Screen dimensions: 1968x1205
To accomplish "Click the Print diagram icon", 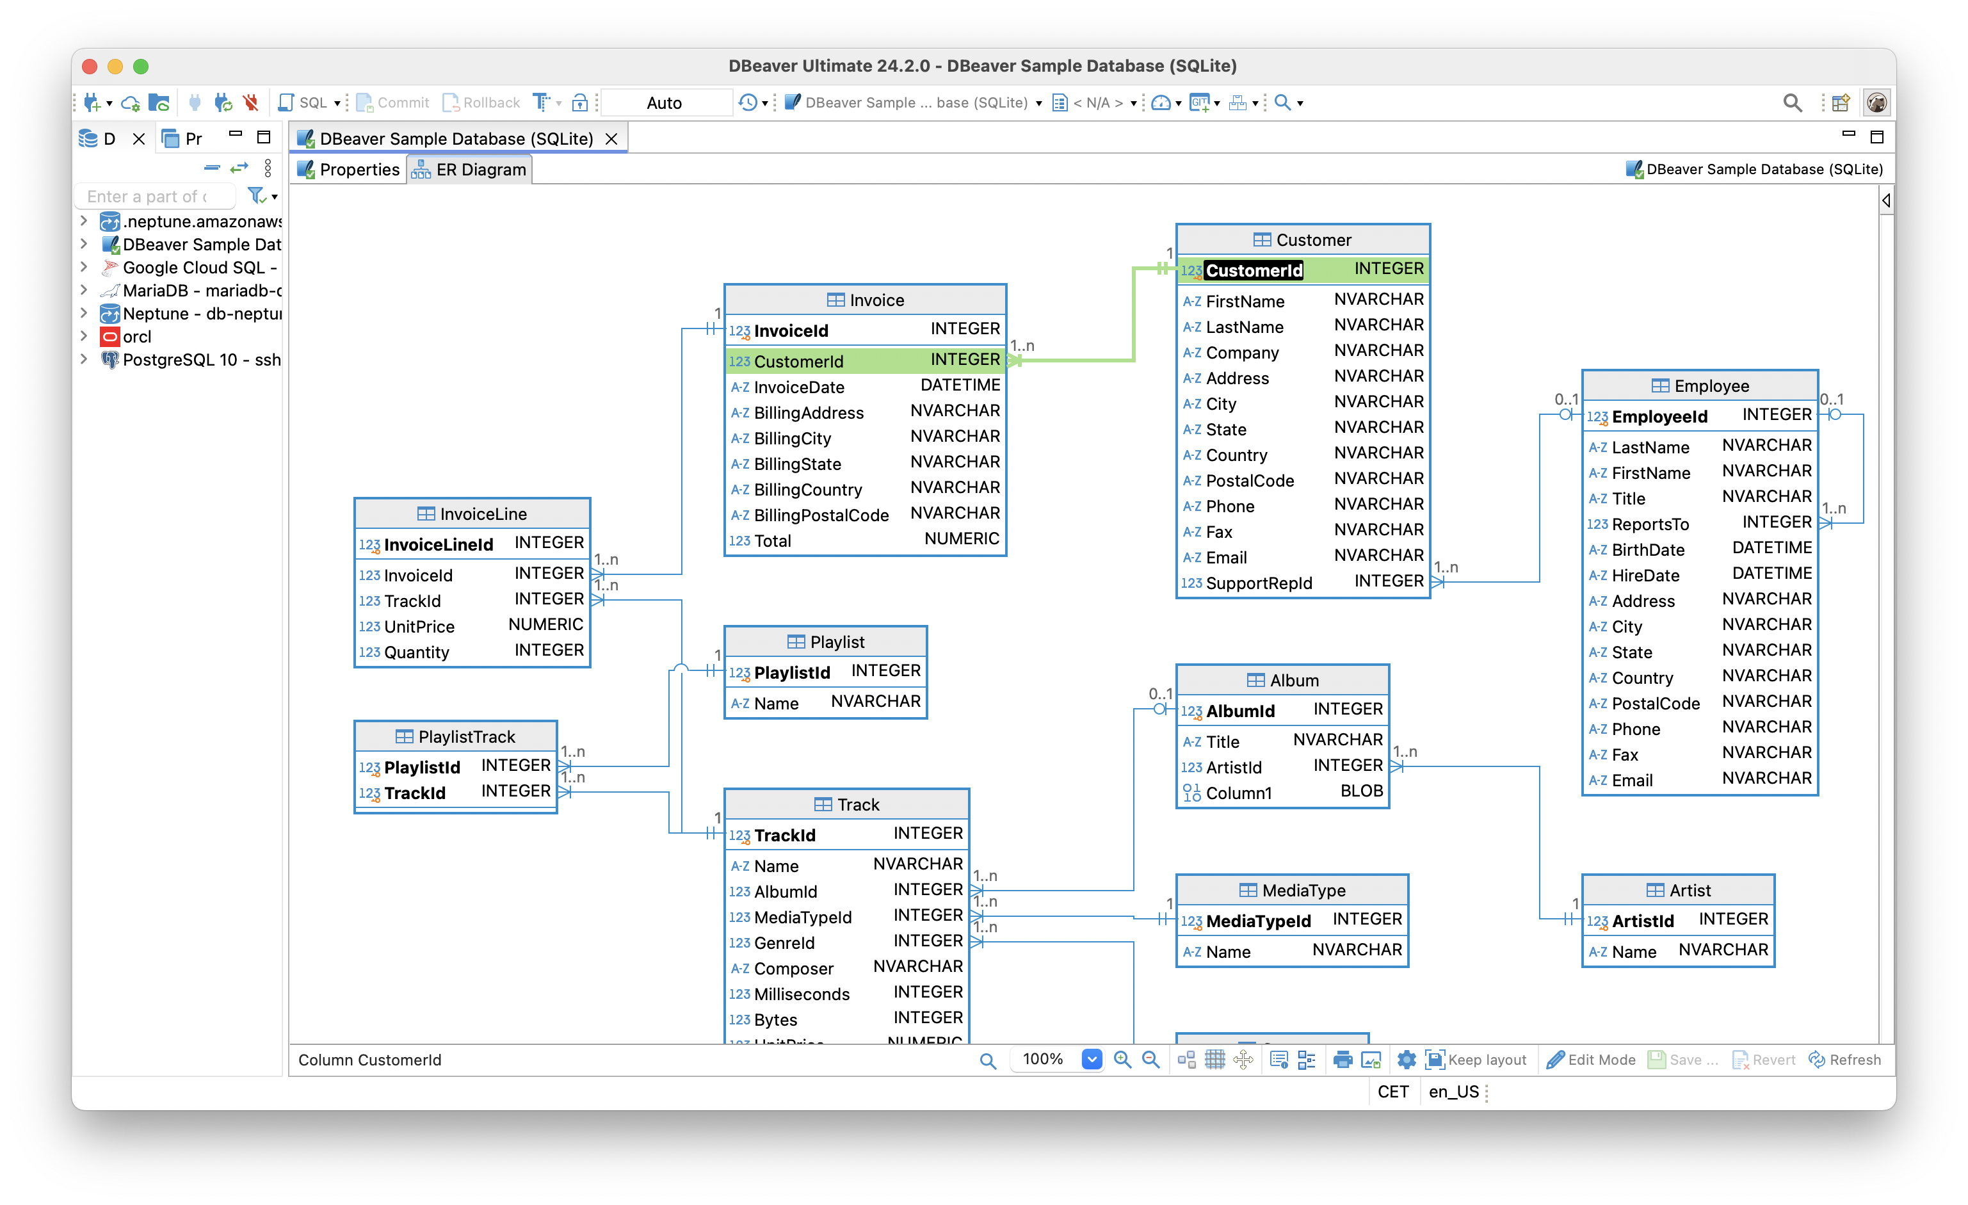I will pos(1343,1060).
